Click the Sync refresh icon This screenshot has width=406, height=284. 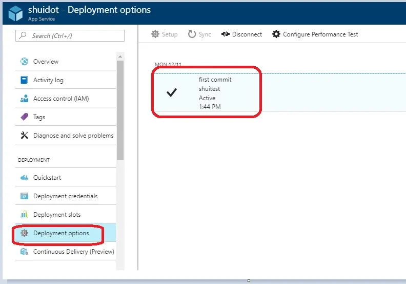pos(192,34)
